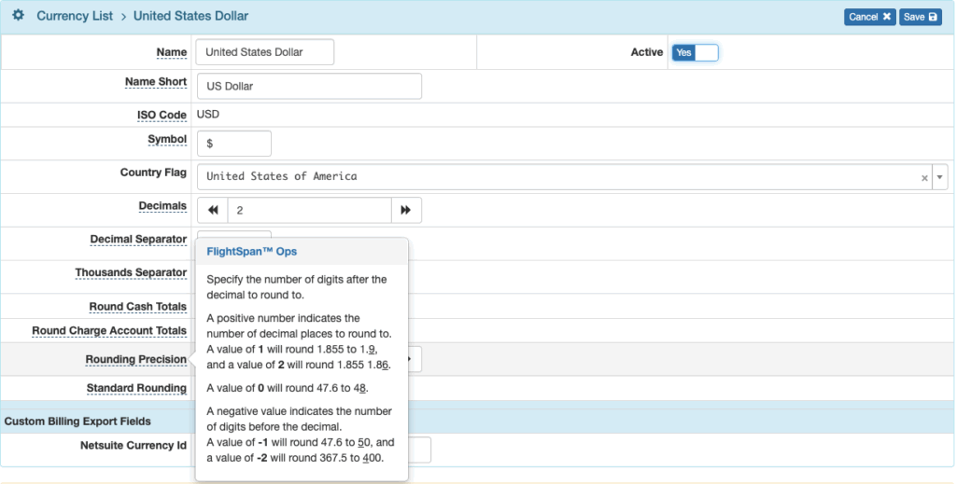Click the Thousands Separator label
The height and width of the screenshot is (484, 956).
click(x=131, y=273)
